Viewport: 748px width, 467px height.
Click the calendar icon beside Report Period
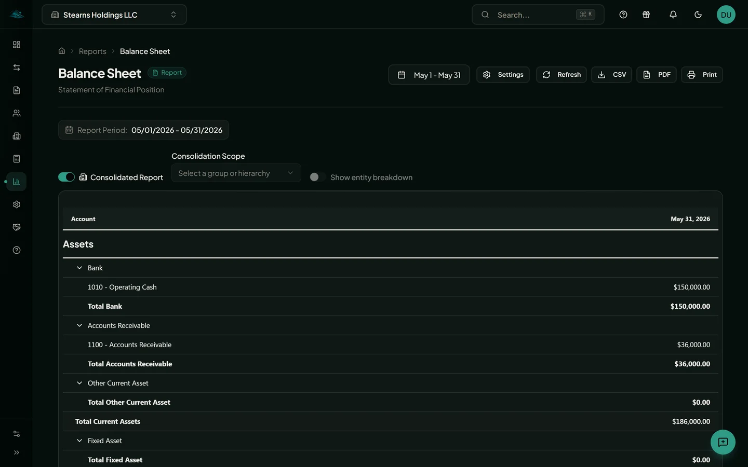[x=69, y=130]
